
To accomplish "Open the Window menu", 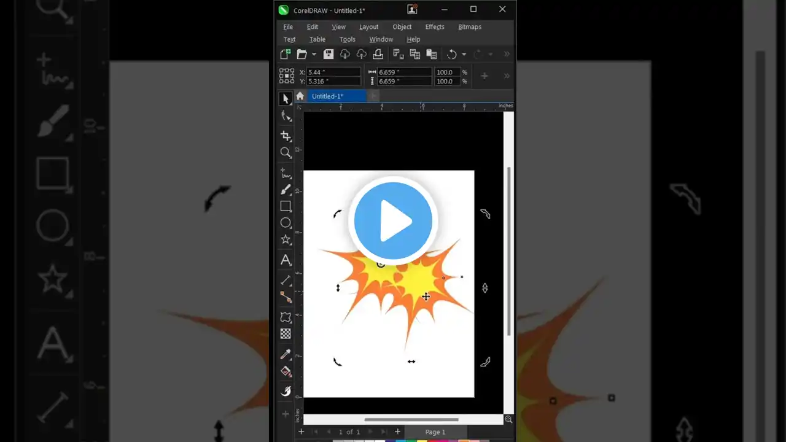I will click(381, 39).
